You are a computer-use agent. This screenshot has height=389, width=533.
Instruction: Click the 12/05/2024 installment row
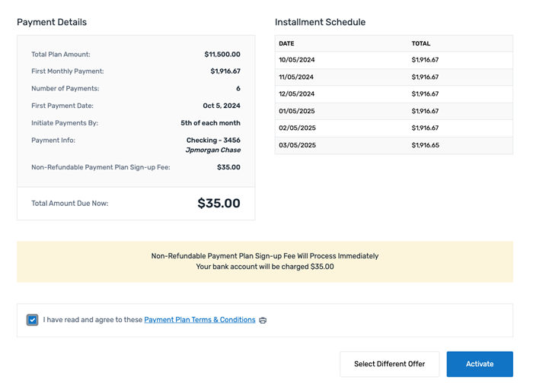393,94
